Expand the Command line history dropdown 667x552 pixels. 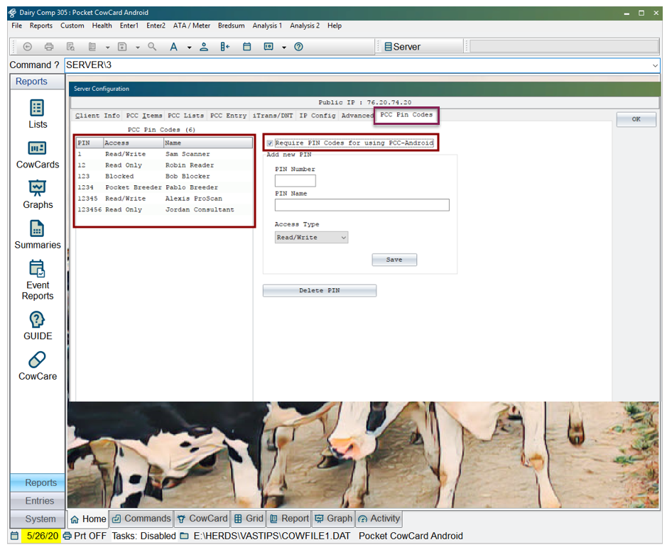click(655, 65)
